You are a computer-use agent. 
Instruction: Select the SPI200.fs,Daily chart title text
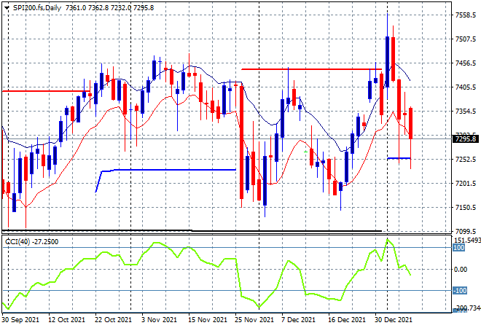pos(37,8)
